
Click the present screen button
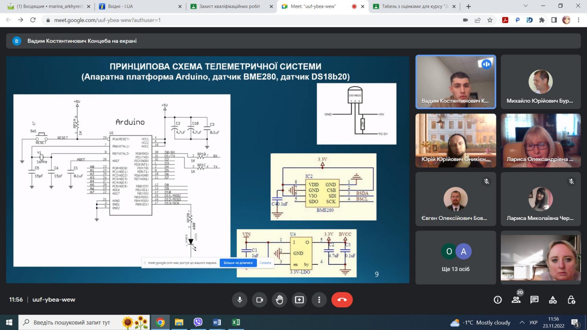click(299, 300)
